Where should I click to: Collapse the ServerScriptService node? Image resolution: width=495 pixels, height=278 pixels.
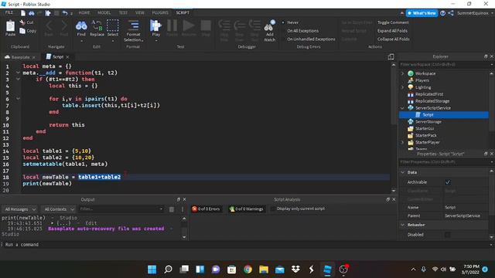click(402, 108)
